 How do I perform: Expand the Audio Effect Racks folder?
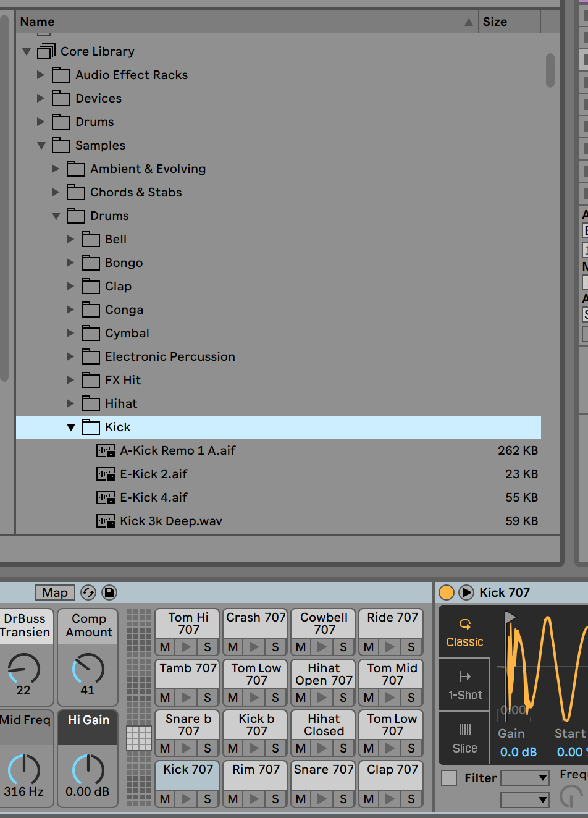click(x=41, y=75)
